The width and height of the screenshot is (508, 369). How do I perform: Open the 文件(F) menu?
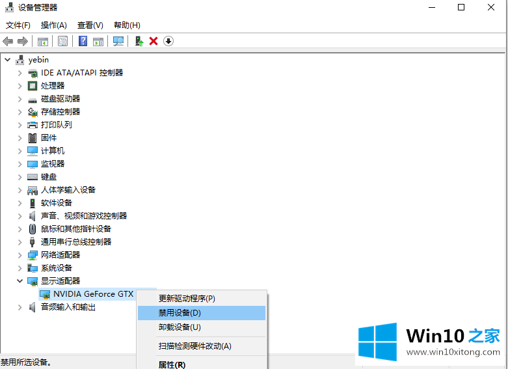(18, 25)
